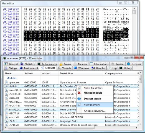Switch to the Windows tab

click(82, 68)
